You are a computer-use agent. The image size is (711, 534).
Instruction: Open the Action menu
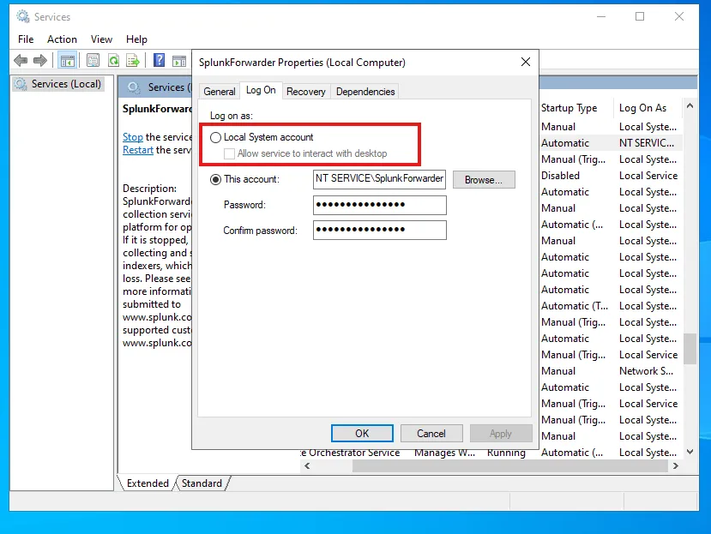tap(62, 39)
